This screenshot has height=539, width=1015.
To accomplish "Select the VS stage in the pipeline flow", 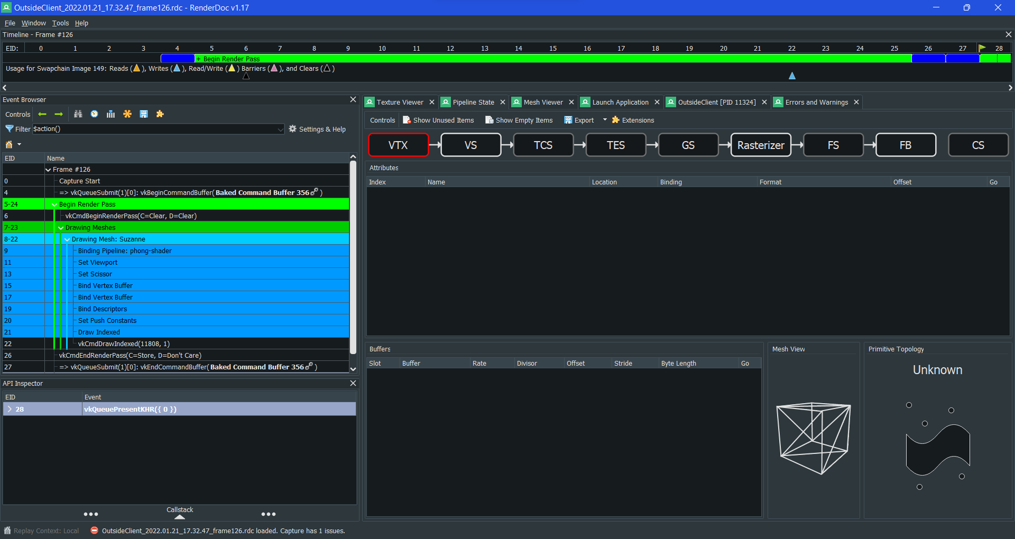I will pyautogui.click(x=470, y=144).
